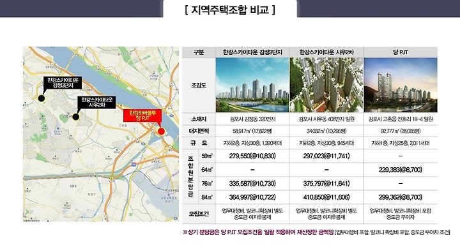Click the 대지면적 row label

coord(199,131)
